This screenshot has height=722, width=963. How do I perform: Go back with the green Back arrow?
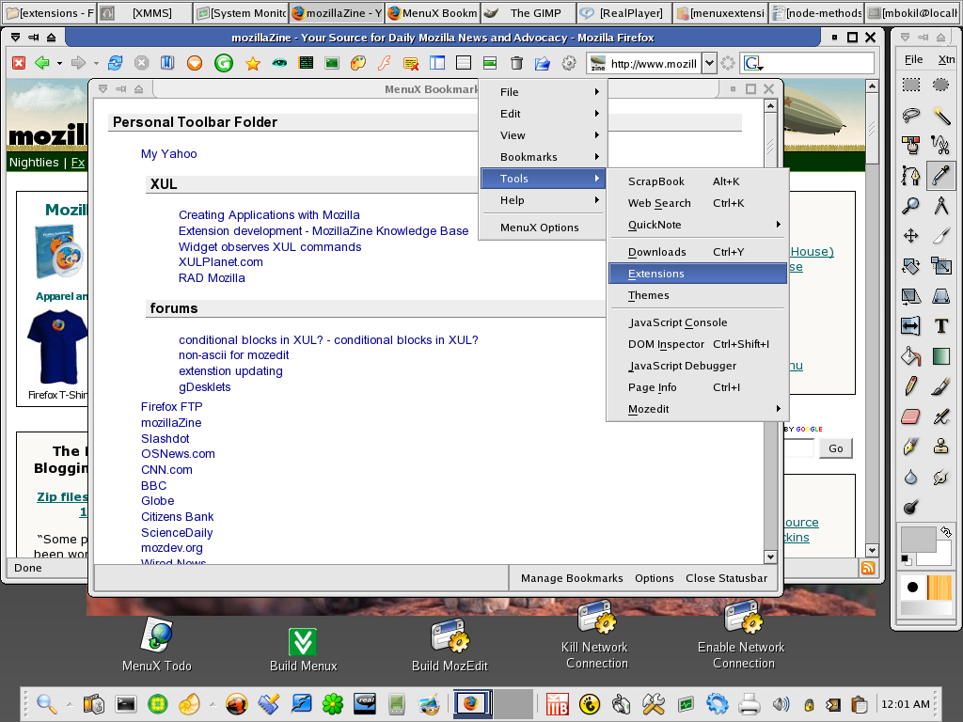coord(41,63)
